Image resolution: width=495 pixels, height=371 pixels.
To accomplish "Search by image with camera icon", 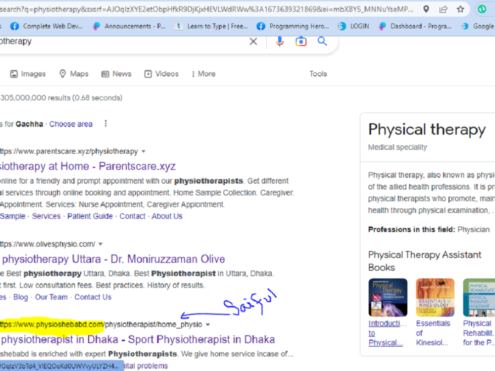I will coord(301,42).
